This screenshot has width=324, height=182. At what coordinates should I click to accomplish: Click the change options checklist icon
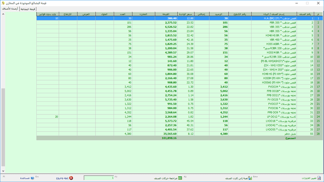319,178
